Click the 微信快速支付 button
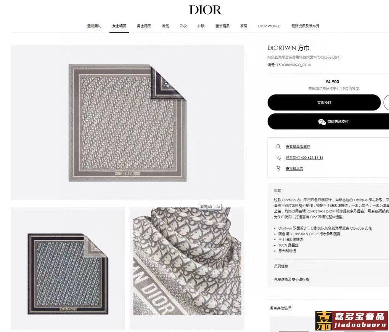389x332 pixels. click(328, 121)
